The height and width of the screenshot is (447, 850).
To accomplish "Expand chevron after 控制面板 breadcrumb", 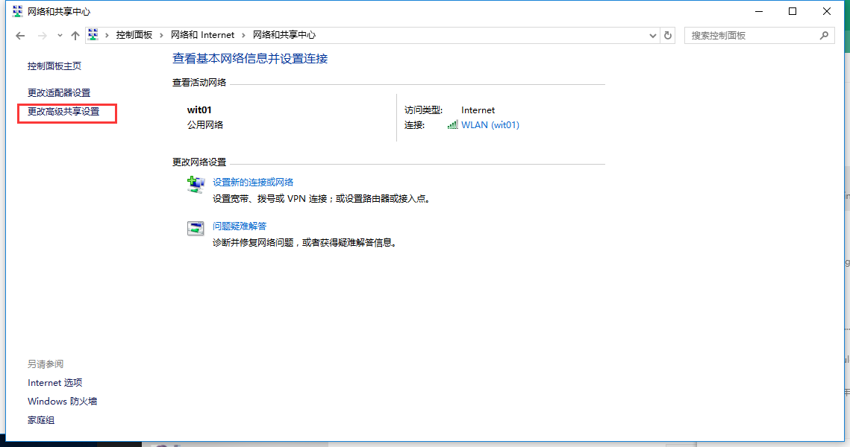I will [x=161, y=35].
